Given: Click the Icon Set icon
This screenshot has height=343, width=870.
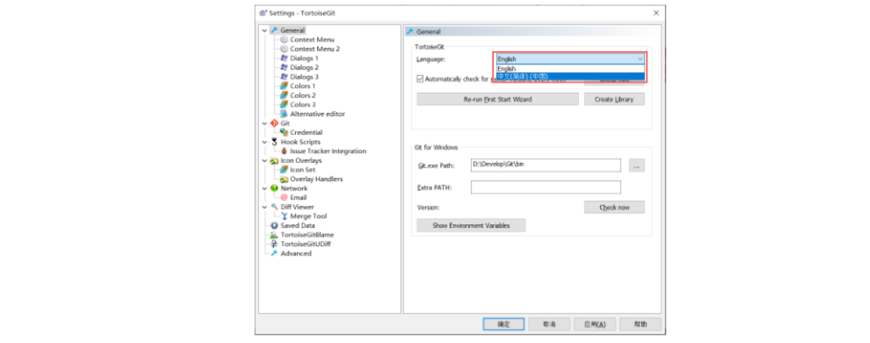Looking at the screenshot, I should [284, 169].
